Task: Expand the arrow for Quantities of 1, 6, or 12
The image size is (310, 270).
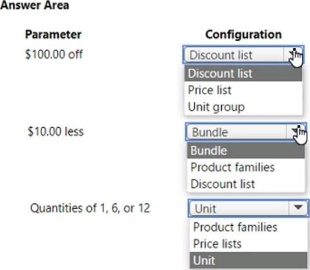Action: point(298,207)
